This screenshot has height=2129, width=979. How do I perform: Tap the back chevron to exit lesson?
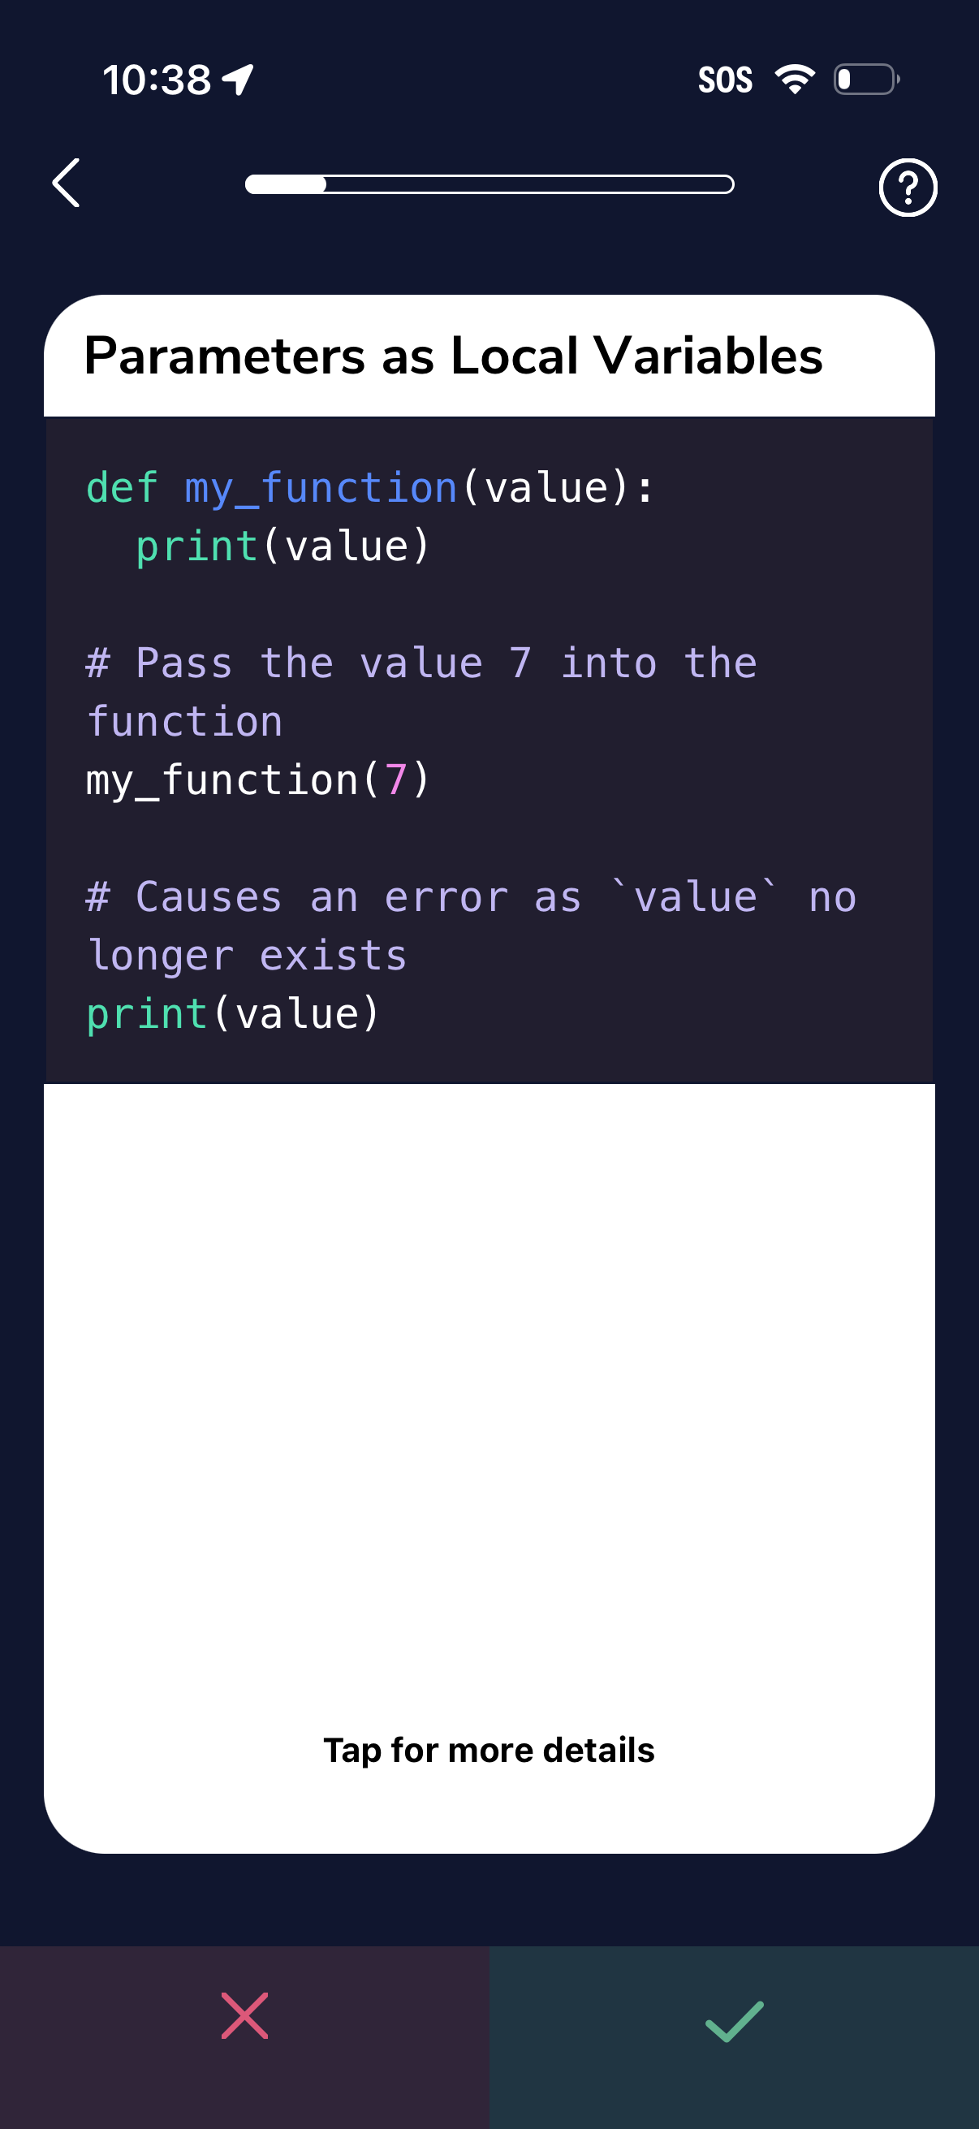click(66, 185)
